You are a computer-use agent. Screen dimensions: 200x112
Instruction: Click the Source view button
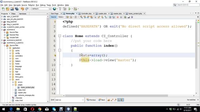53,17
